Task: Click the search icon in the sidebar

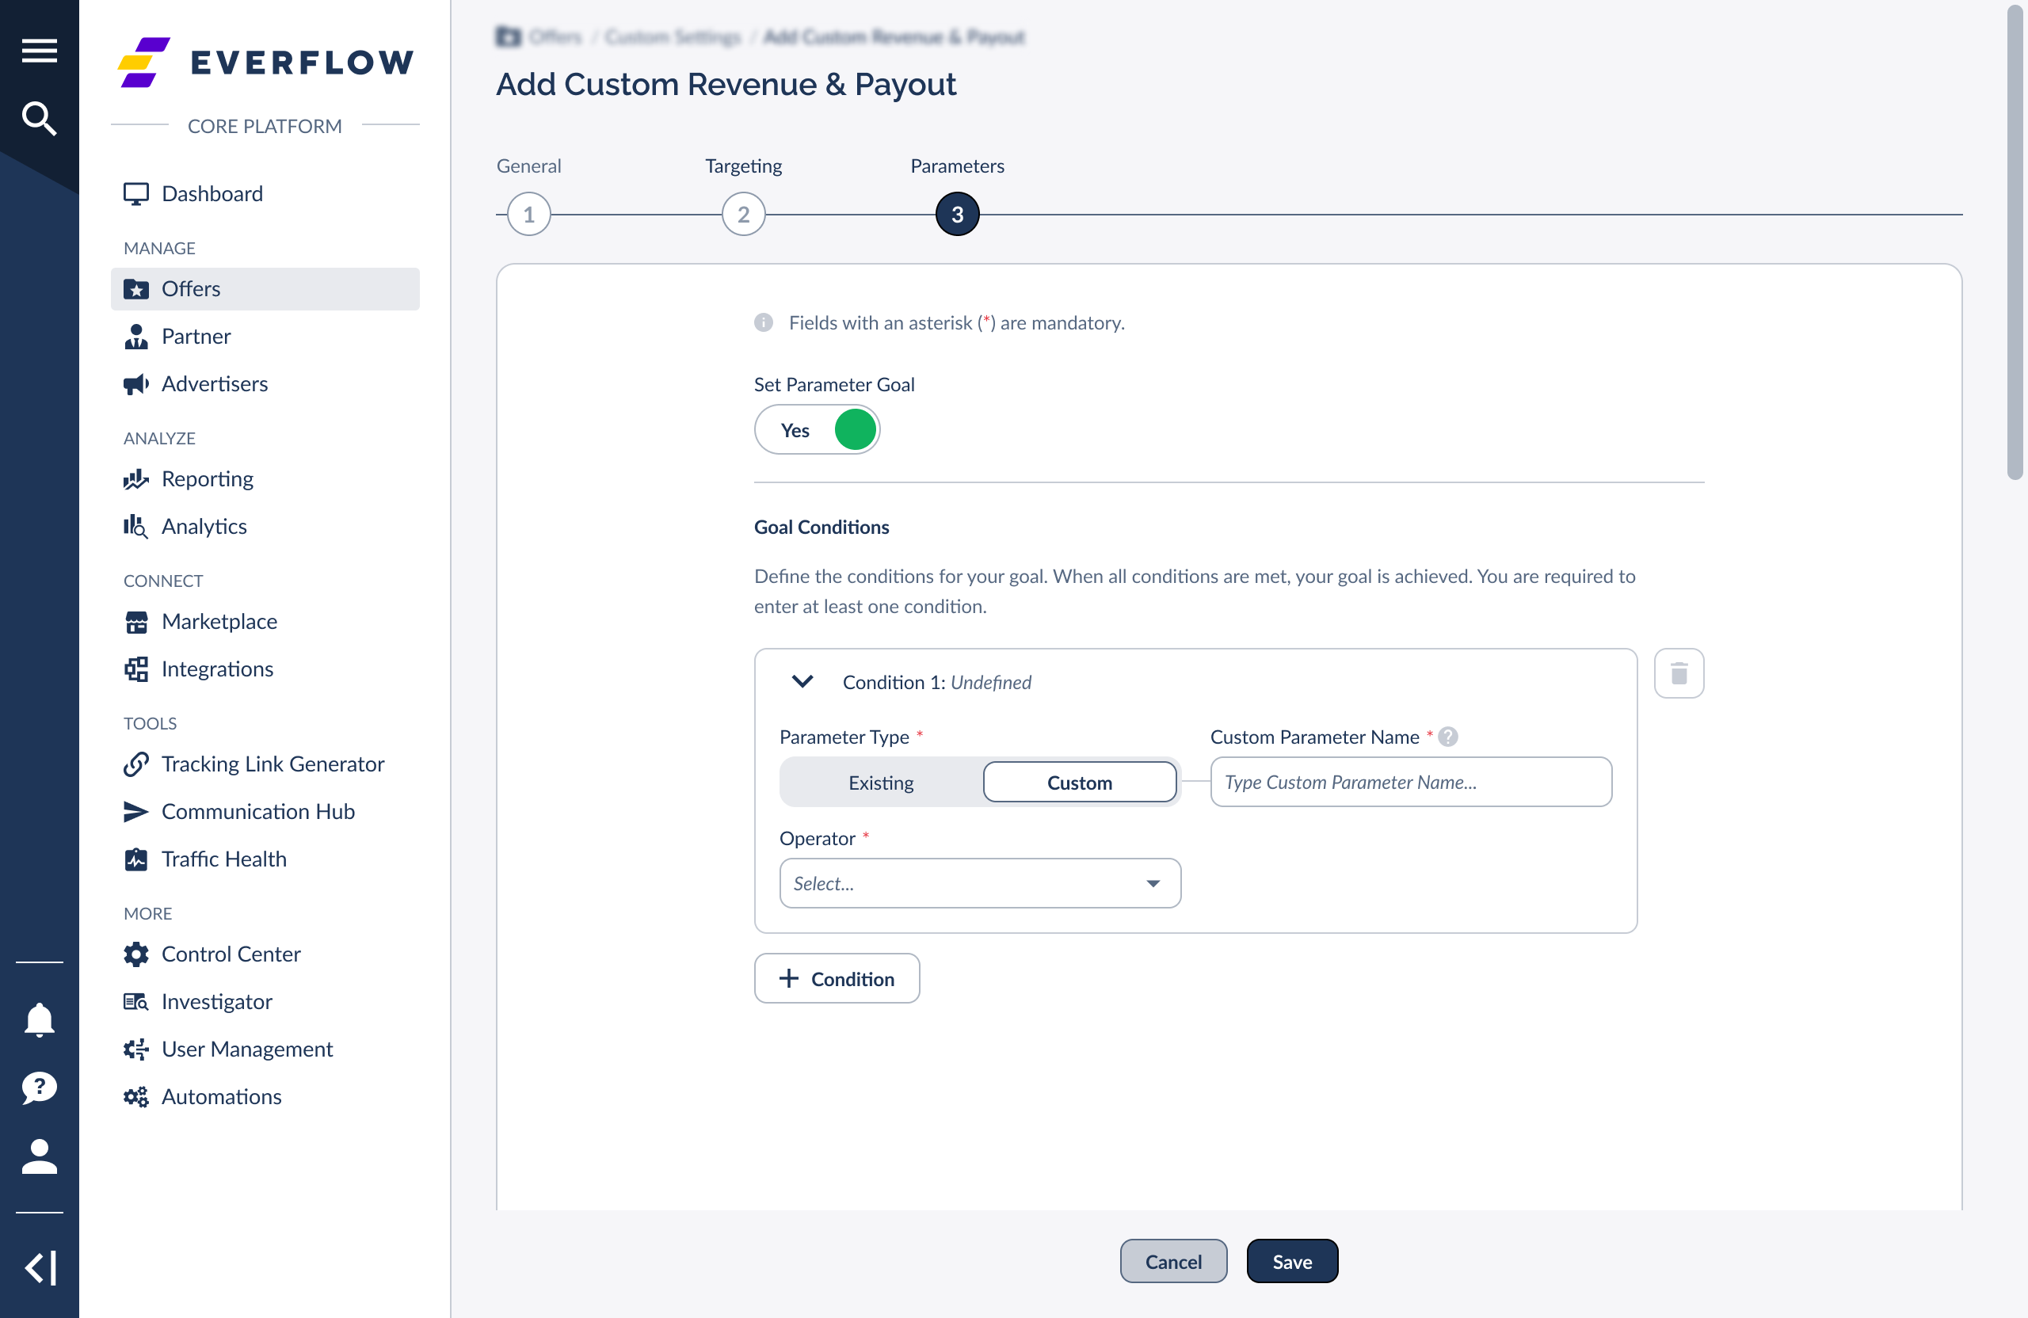Action: 39,119
